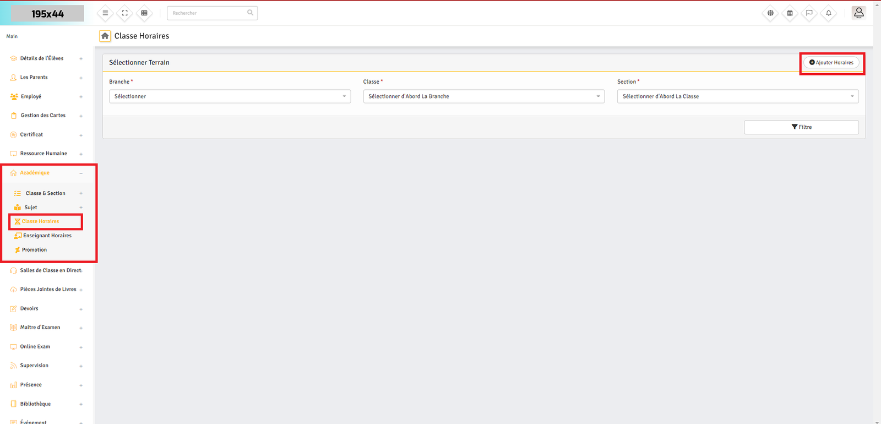Click the Filtre button

coord(801,127)
